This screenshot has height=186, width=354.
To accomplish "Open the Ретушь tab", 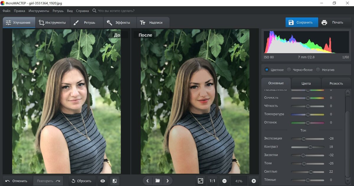I will pyautogui.click(x=87, y=23).
